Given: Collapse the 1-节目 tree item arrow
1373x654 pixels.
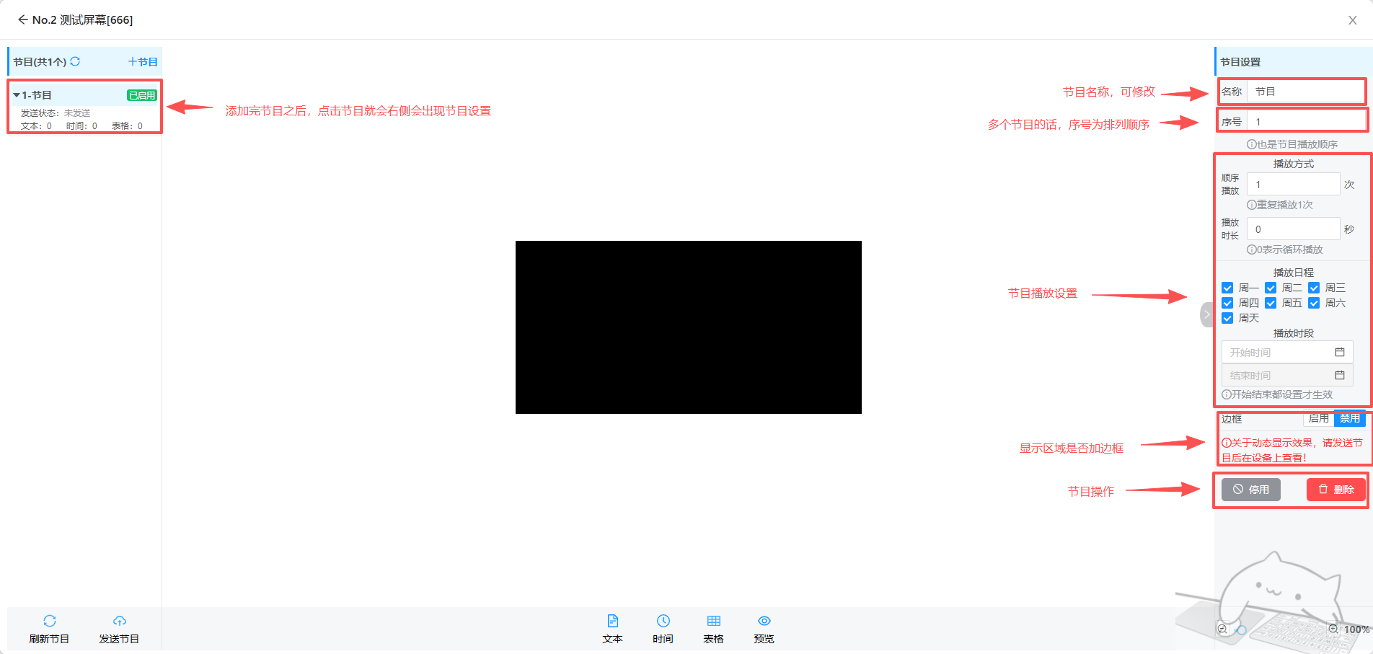Looking at the screenshot, I should (17, 95).
